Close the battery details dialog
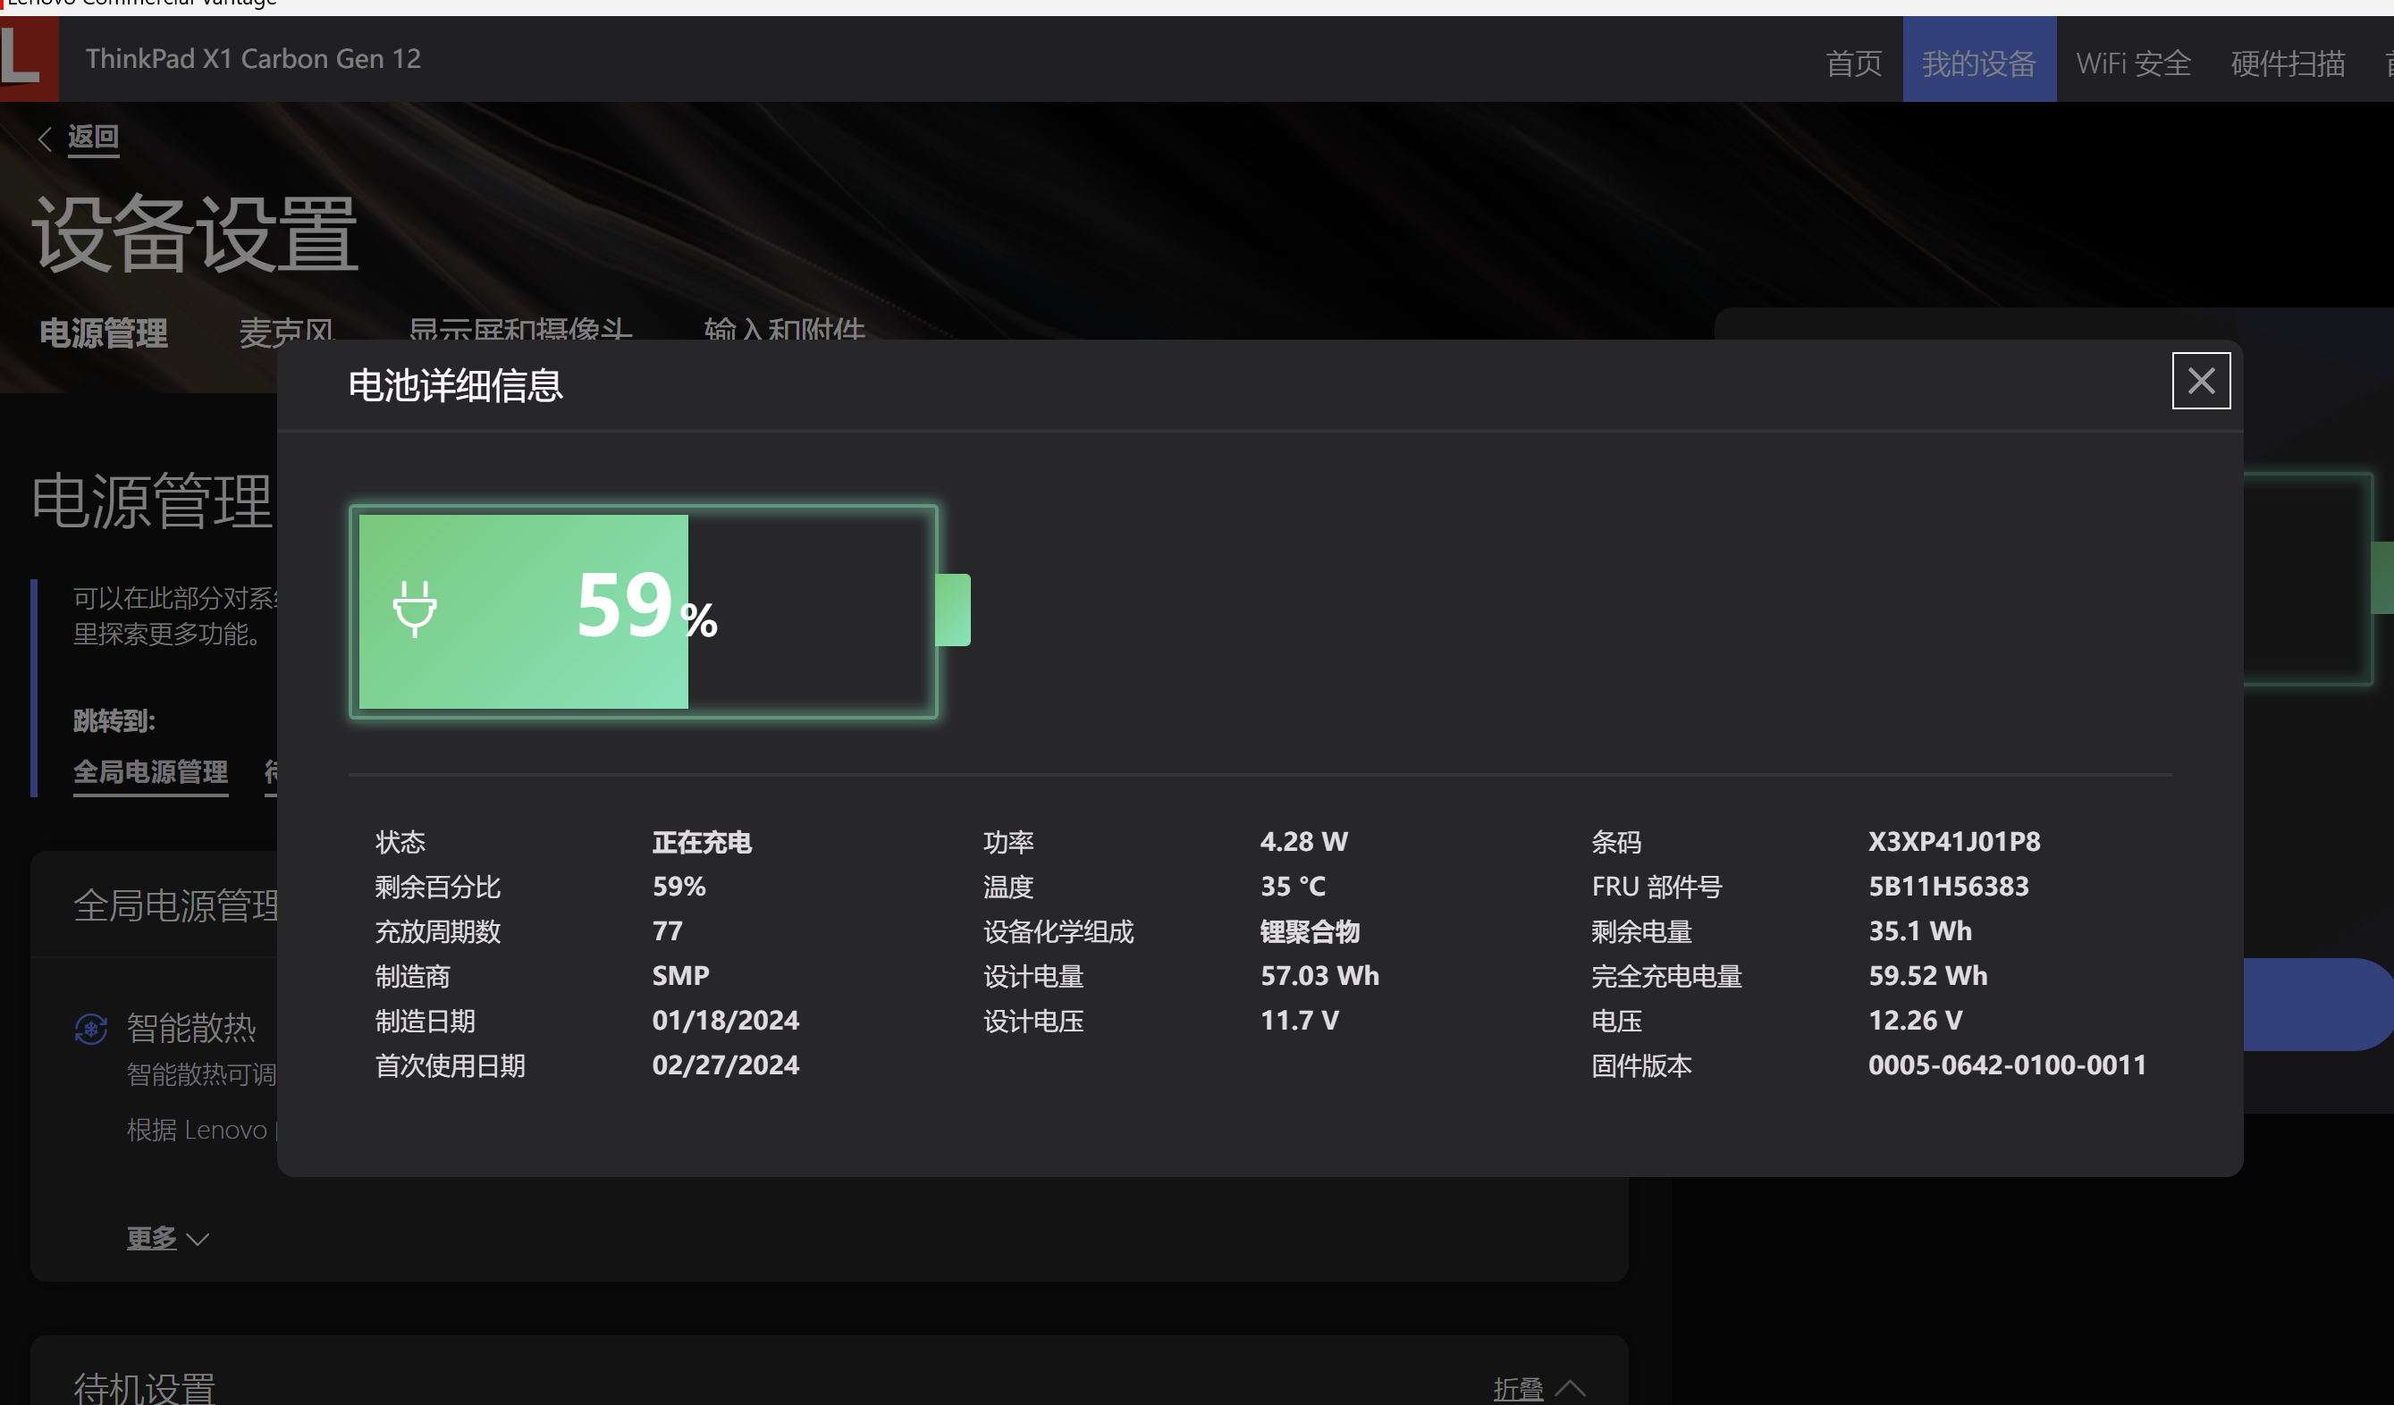This screenshot has height=1405, width=2394. click(x=2200, y=381)
